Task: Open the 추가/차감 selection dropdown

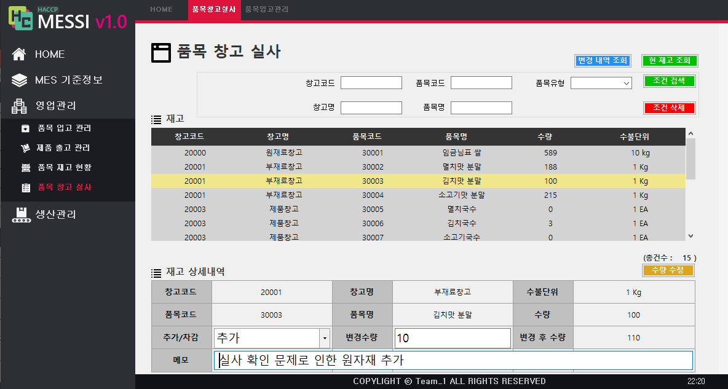Action: [324, 337]
